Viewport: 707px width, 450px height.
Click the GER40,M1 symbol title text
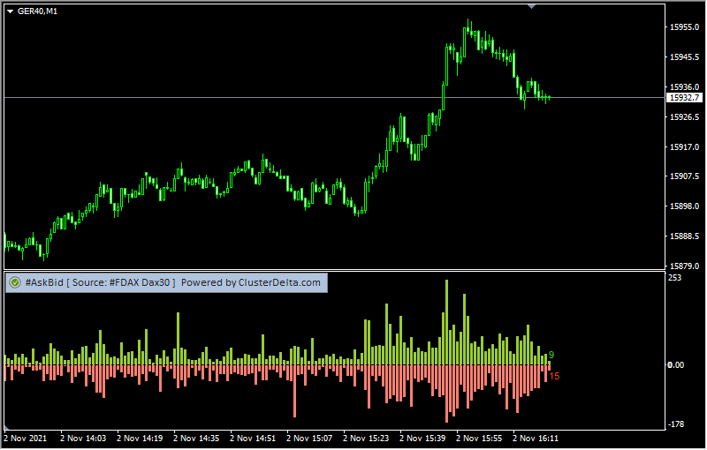pyautogui.click(x=38, y=11)
